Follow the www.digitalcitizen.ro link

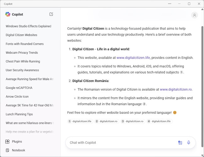click(176, 89)
